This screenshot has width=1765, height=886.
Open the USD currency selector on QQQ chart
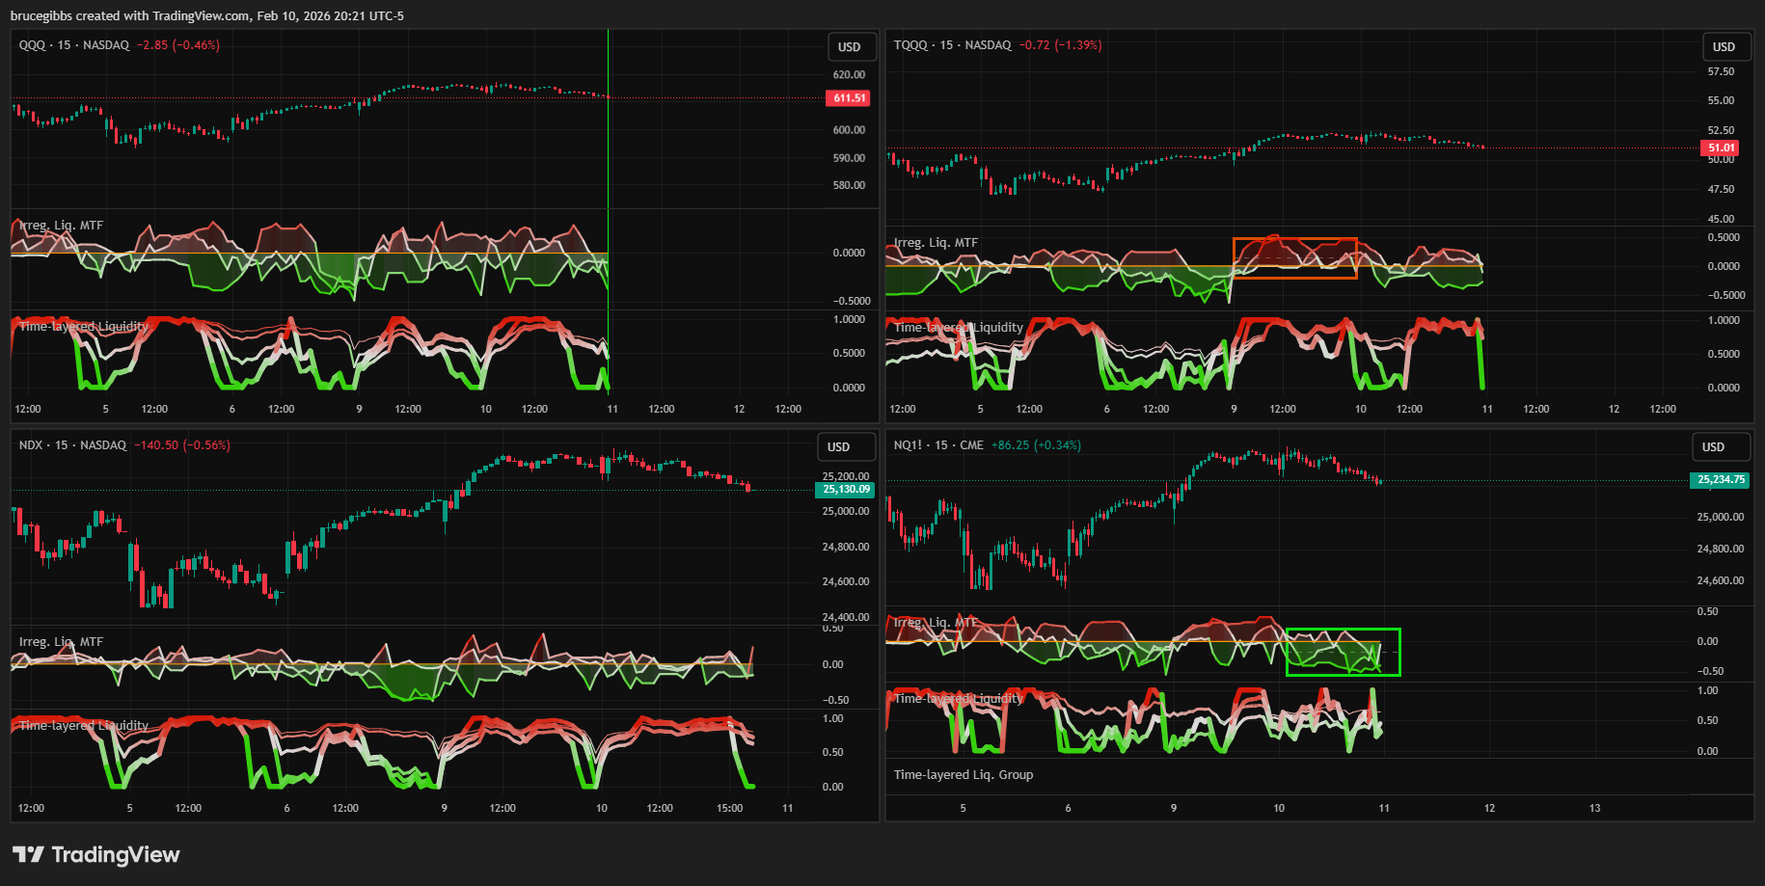coord(849,47)
